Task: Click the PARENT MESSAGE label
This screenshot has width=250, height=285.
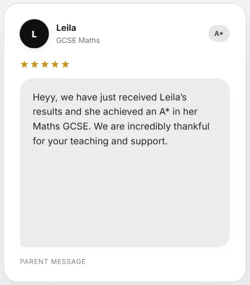Action: (x=53, y=262)
